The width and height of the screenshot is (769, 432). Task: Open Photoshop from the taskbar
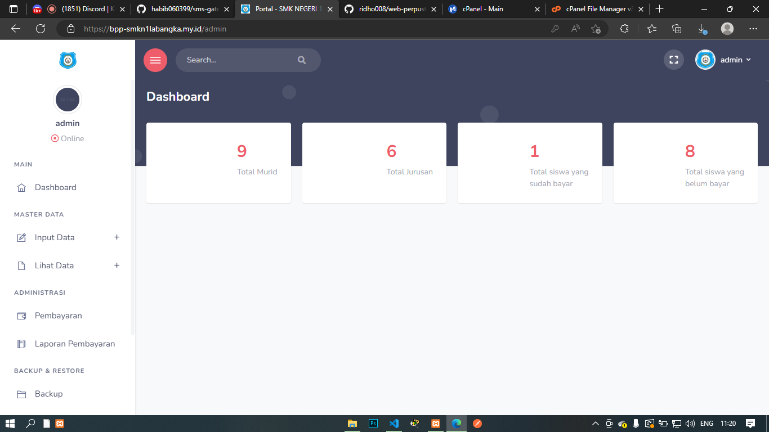point(373,424)
